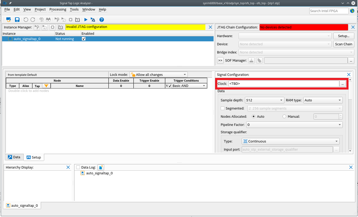Start compilation with the blue play icon
358x217 pixels.
pos(86,19)
